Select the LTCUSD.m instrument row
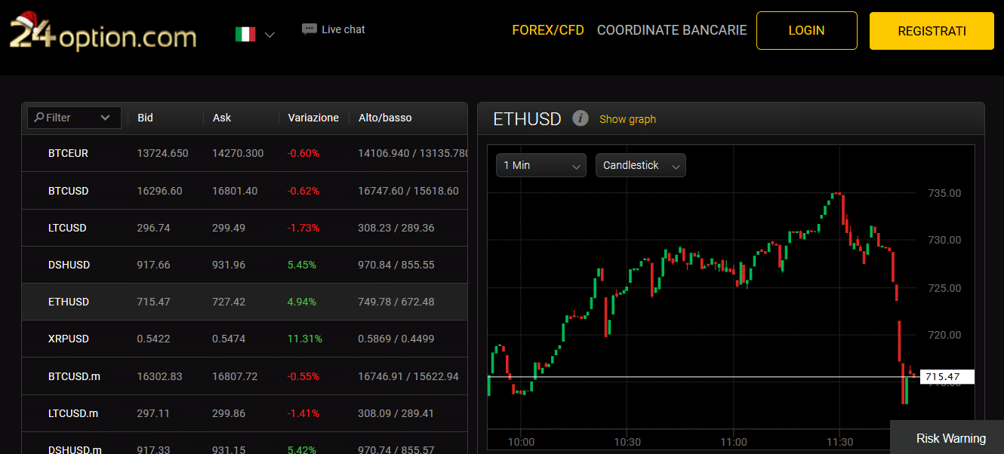1004x454 pixels. pyautogui.click(x=245, y=413)
